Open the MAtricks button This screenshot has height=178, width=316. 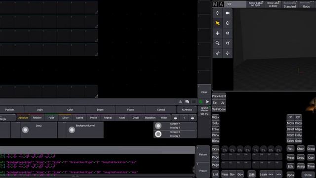point(187,110)
